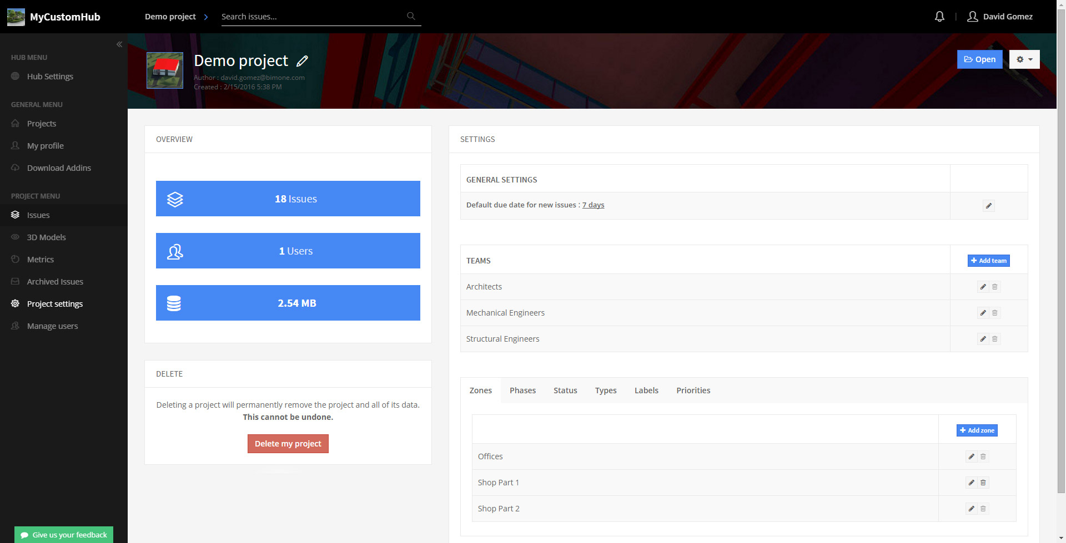Go to Projects in sidebar

pyautogui.click(x=64, y=124)
